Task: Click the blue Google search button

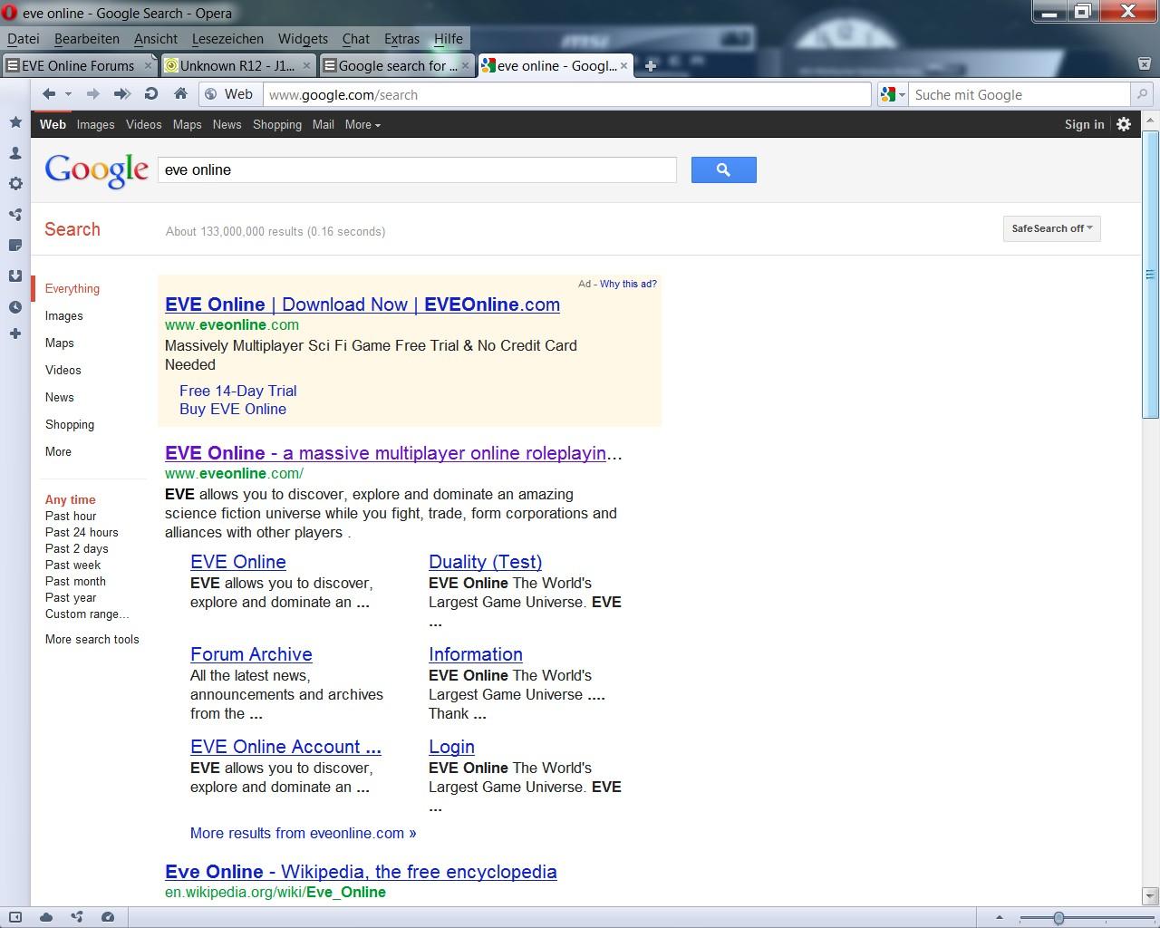Action: click(723, 169)
